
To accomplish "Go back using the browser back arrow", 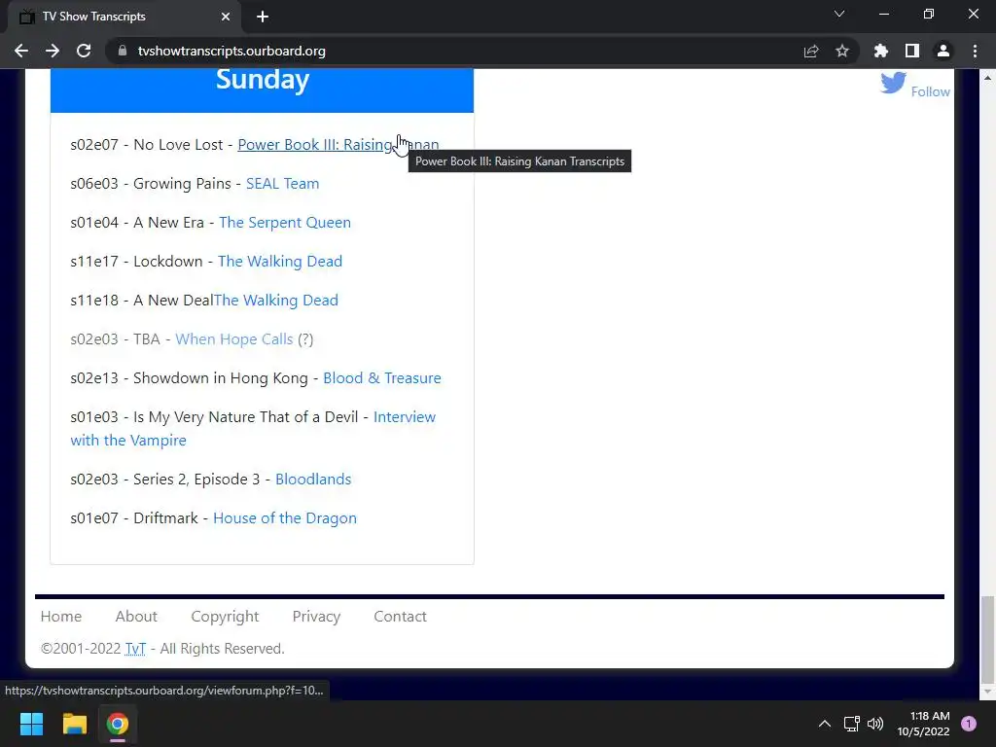I will click(x=21, y=51).
